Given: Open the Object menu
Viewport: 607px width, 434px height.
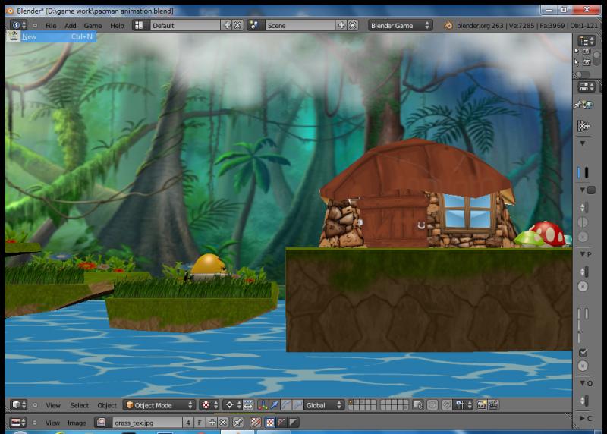Looking at the screenshot, I should click(x=107, y=405).
